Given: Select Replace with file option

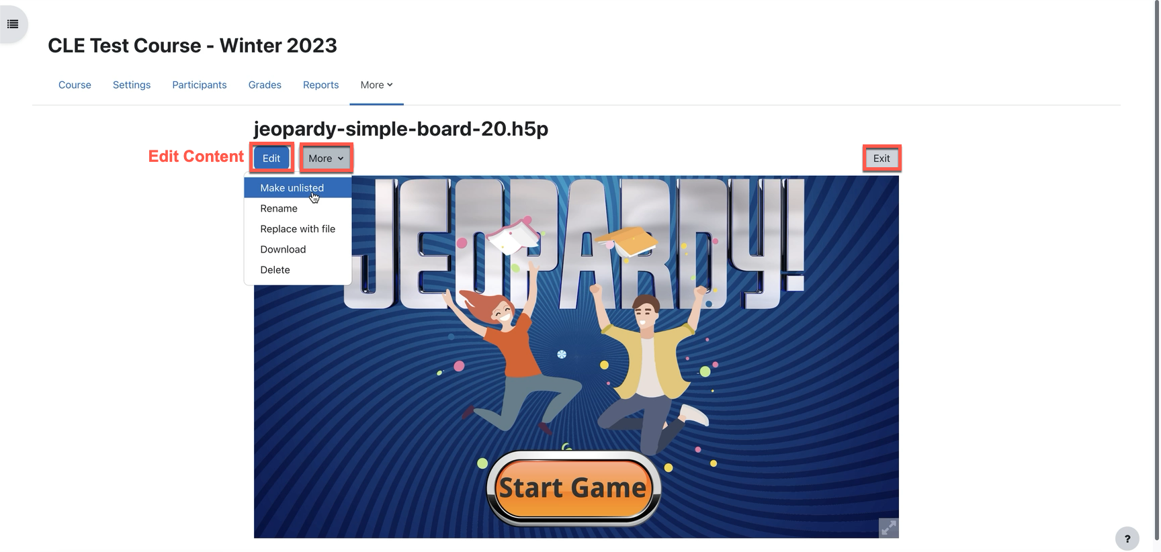Looking at the screenshot, I should tap(298, 229).
